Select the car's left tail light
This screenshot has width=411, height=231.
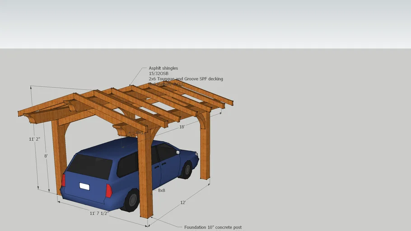tap(63, 180)
